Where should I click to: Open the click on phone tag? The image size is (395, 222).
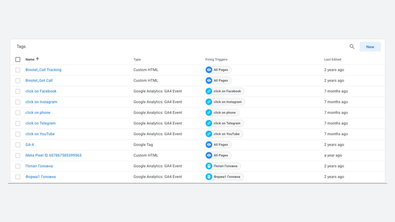pos(38,113)
